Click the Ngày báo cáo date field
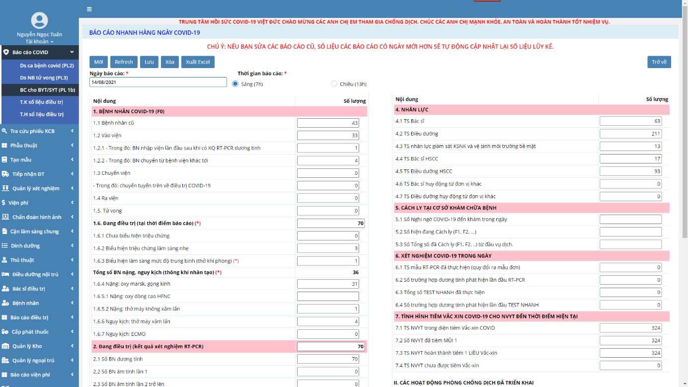The height and width of the screenshot is (387, 688). pyautogui.click(x=158, y=82)
